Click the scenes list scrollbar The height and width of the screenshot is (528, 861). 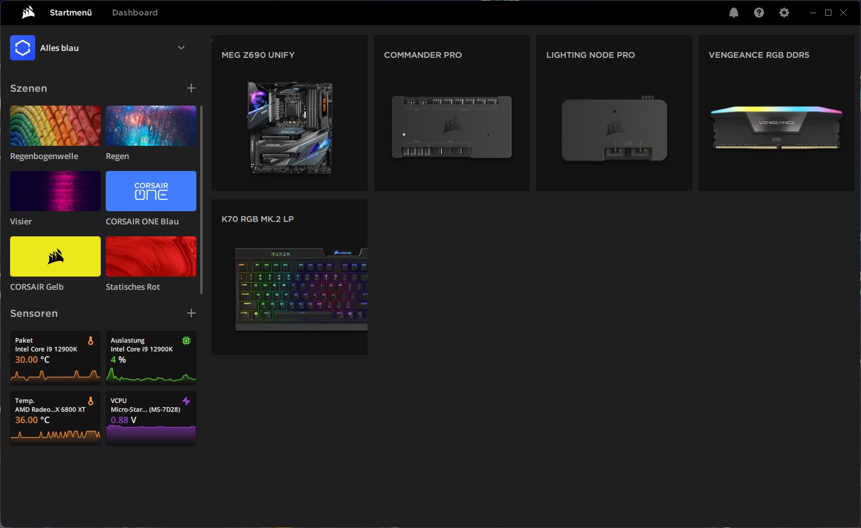tap(201, 199)
